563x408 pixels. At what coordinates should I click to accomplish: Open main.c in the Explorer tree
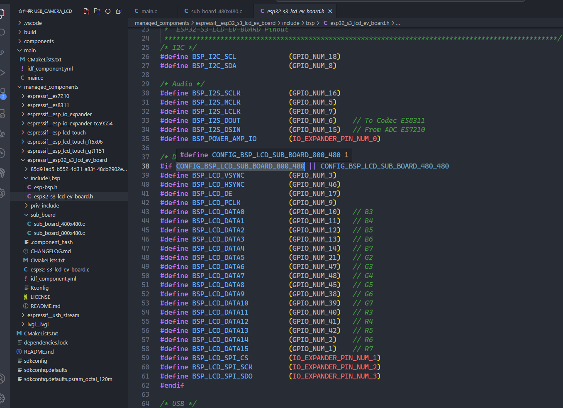(x=35, y=78)
